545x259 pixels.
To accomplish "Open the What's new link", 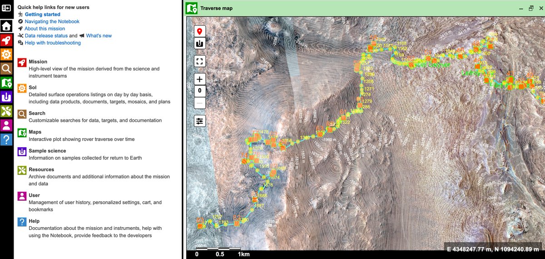I will [99, 35].
